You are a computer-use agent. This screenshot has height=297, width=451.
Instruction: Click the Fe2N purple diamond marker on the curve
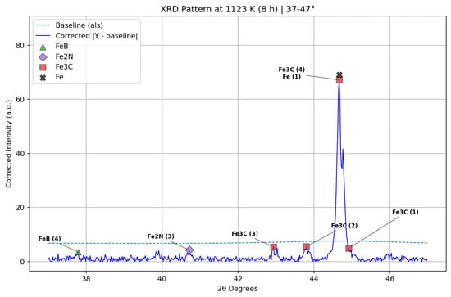pyautogui.click(x=189, y=250)
